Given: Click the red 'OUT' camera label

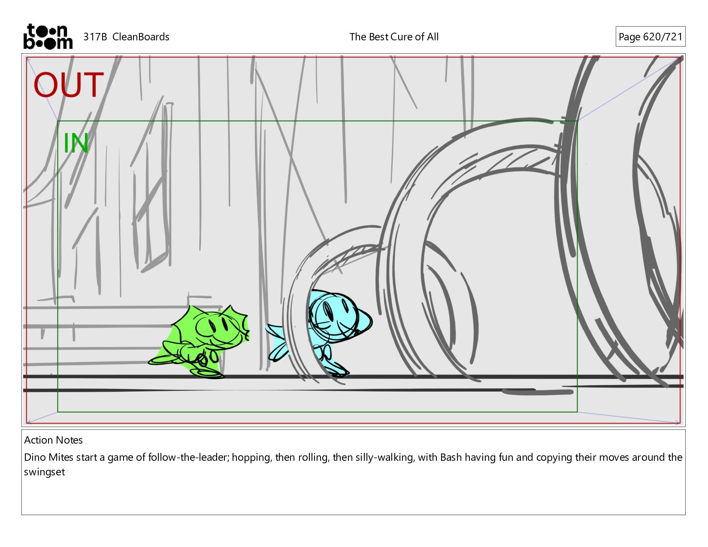Looking at the screenshot, I should (69, 85).
